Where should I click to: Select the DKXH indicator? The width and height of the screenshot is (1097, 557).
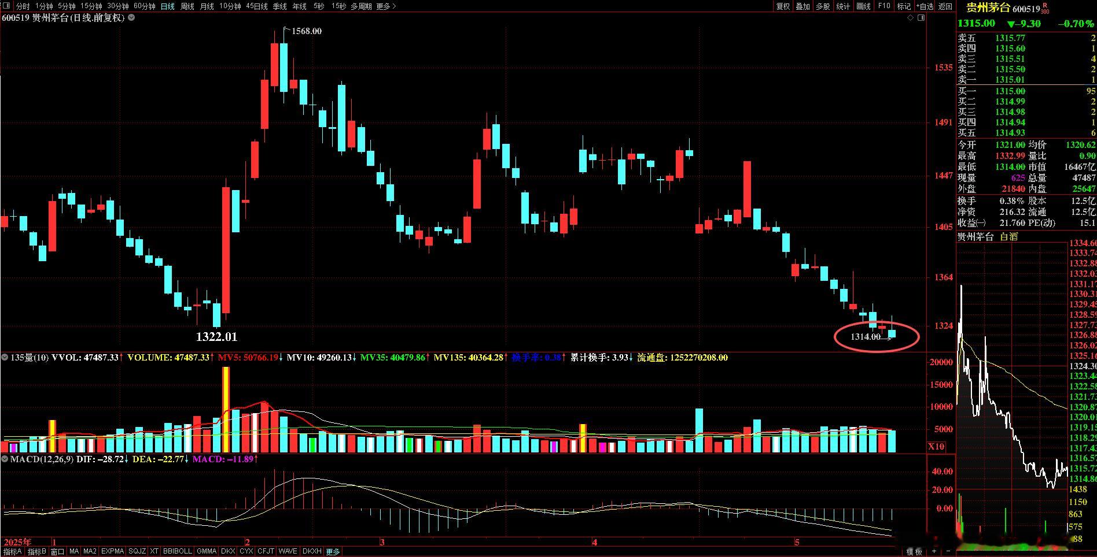[312, 552]
